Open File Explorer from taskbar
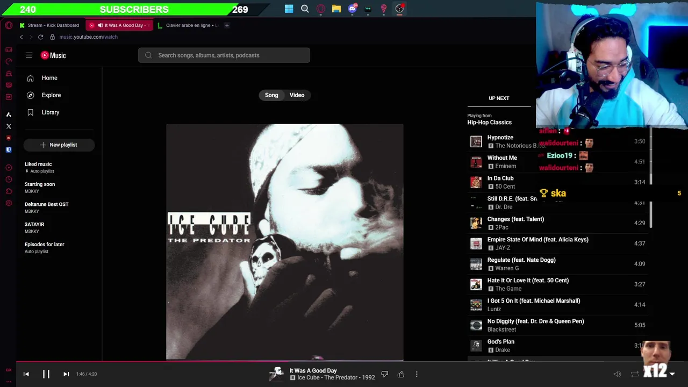 click(x=336, y=9)
